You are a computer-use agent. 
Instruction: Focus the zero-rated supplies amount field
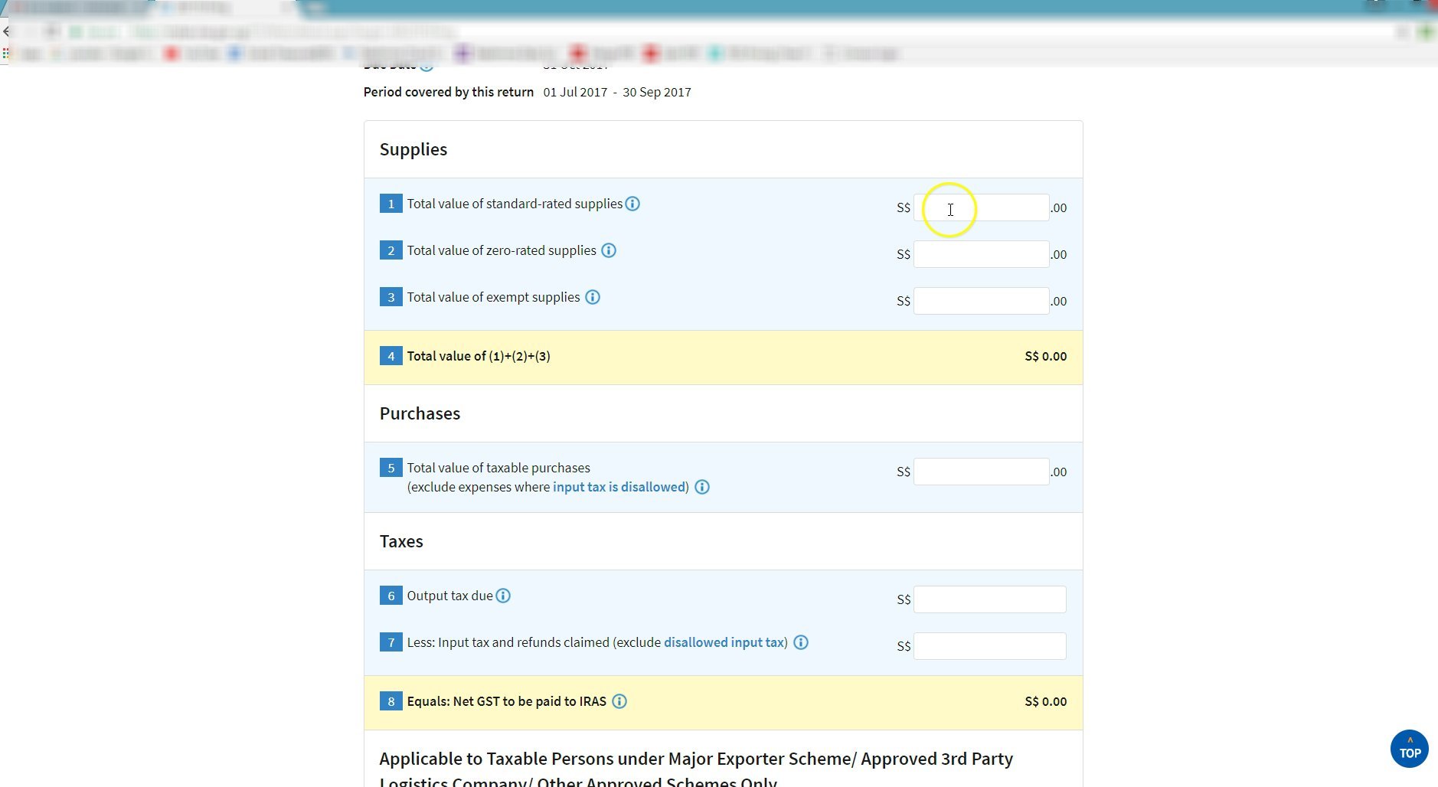(981, 255)
